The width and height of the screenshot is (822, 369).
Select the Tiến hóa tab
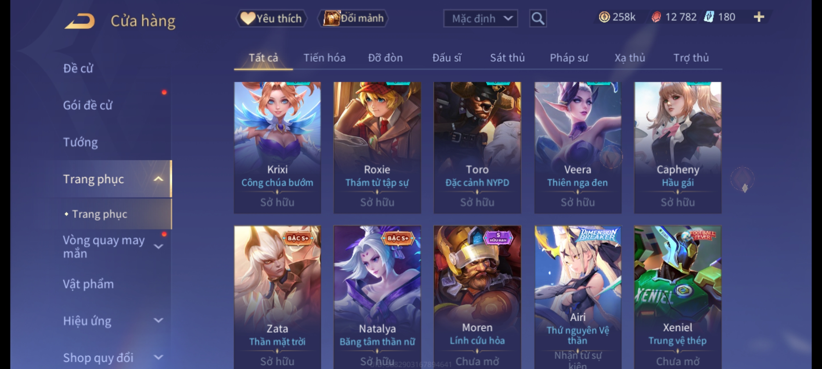click(324, 58)
